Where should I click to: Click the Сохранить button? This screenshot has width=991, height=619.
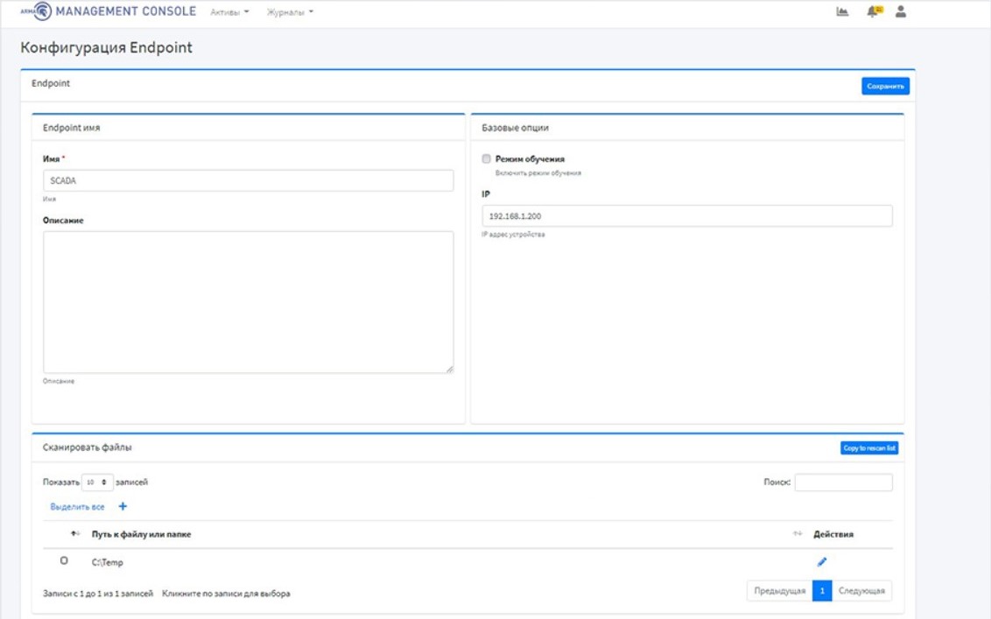click(x=885, y=86)
